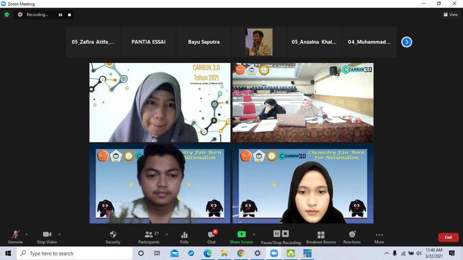Open the Participants panel
The height and width of the screenshot is (260, 463).
(149, 237)
